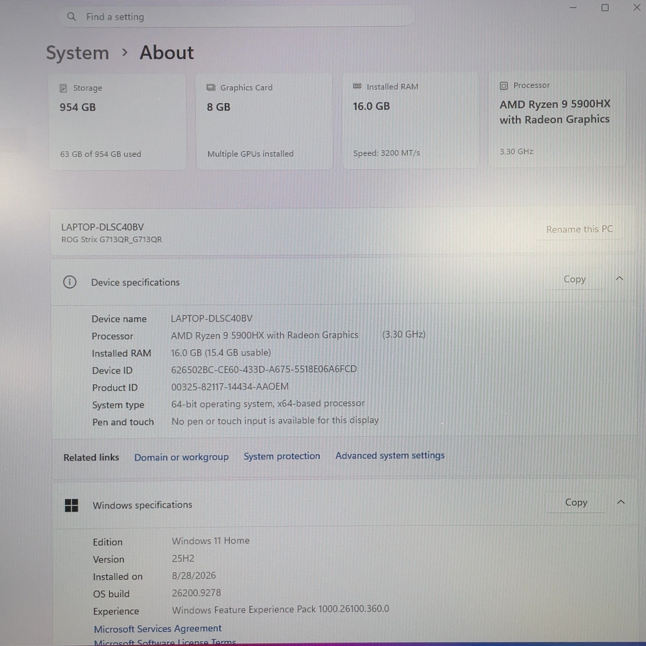Click the Windows Feature Experience Pack text
646x646 pixels.
pos(280,609)
